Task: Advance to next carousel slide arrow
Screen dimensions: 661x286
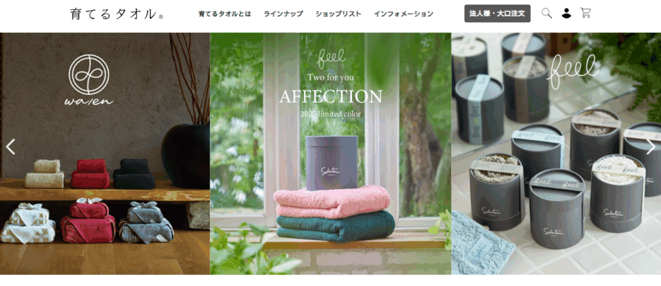Action: [x=651, y=147]
